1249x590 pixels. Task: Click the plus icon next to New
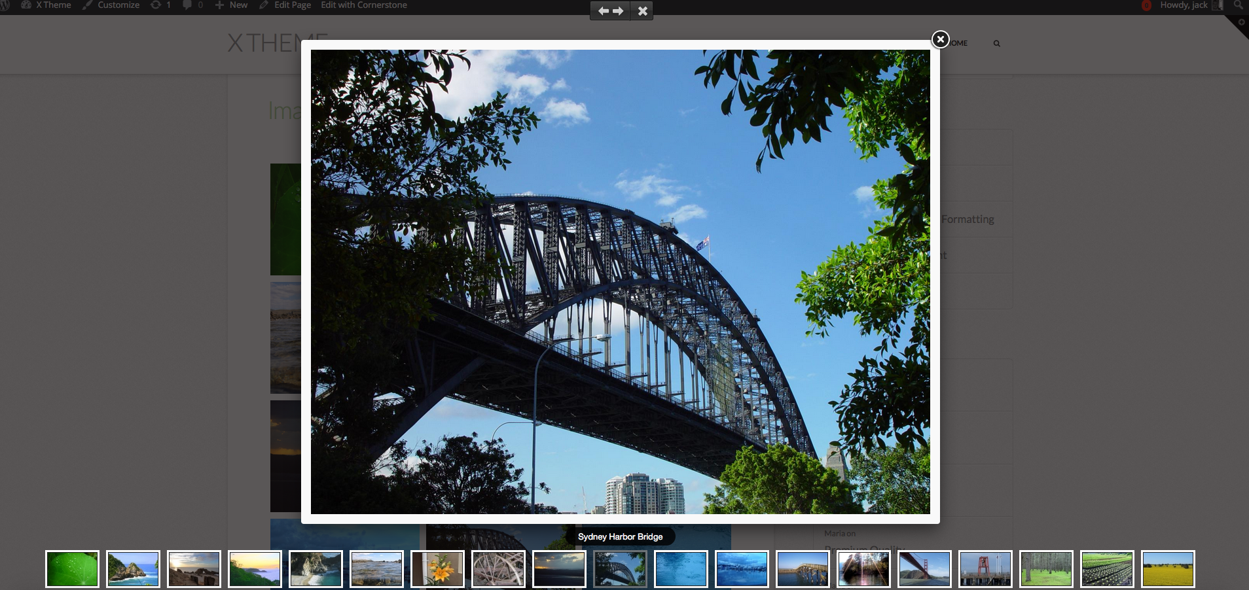(219, 5)
